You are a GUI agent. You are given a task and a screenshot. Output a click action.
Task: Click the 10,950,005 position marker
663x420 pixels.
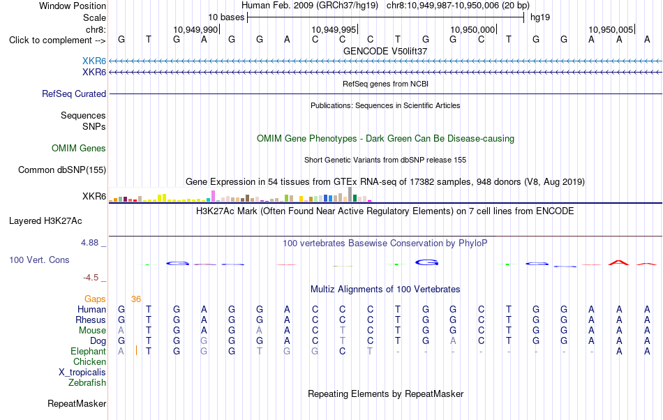611,29
